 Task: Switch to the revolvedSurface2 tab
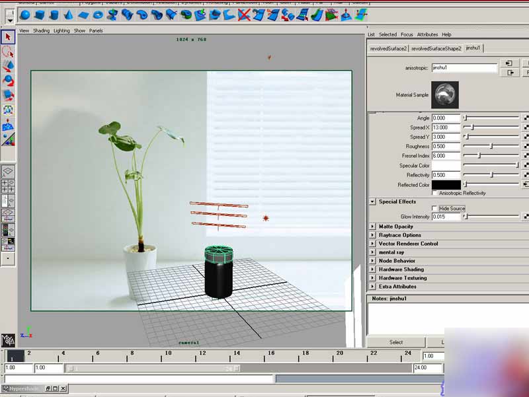388,48
